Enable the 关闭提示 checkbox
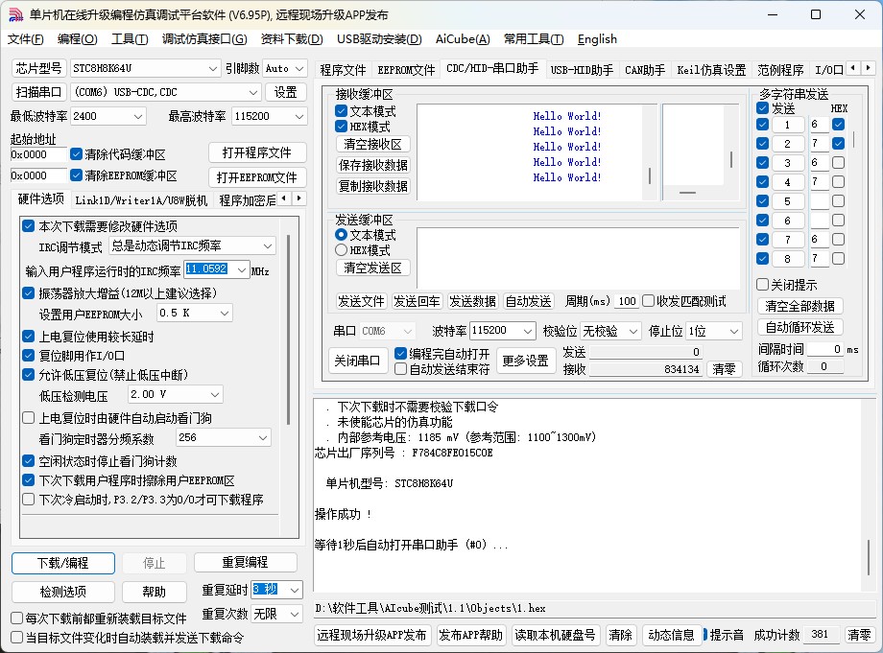 (763, 285)
